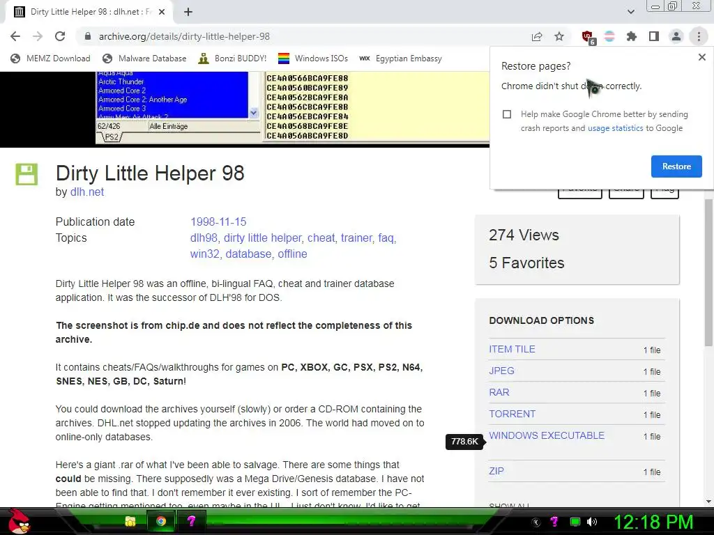This screenshot has width=714, height=535.
Task: Download the RAR file
Action: tap(499, 393)
